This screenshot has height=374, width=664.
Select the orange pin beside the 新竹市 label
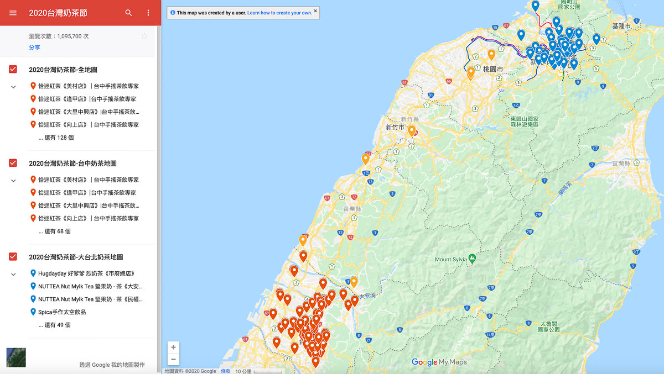[x=412, y=131]
